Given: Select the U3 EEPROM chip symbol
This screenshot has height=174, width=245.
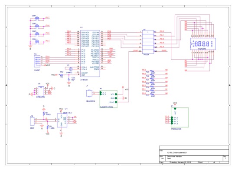Looking at the screenshot, I should pos(41,91).
